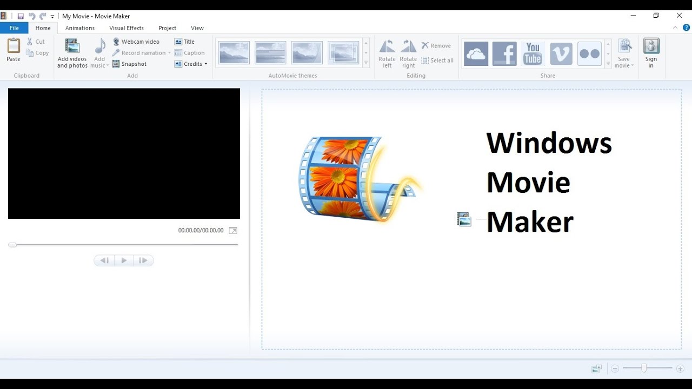Click Select all
This screenshot has height=389, width=692.
(437, 61)
